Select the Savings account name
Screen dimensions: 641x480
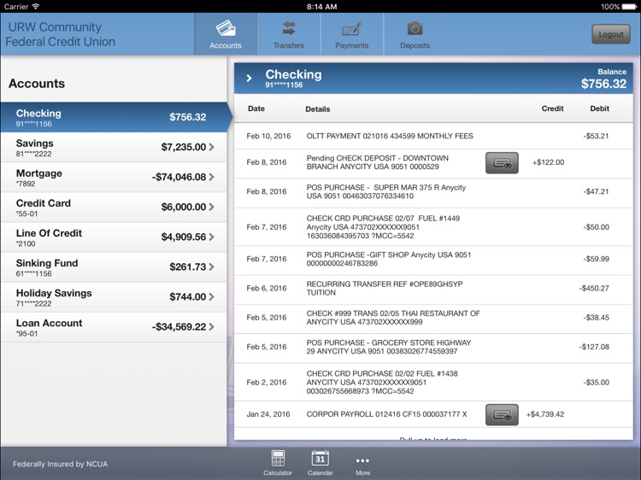tap(35, 143)
